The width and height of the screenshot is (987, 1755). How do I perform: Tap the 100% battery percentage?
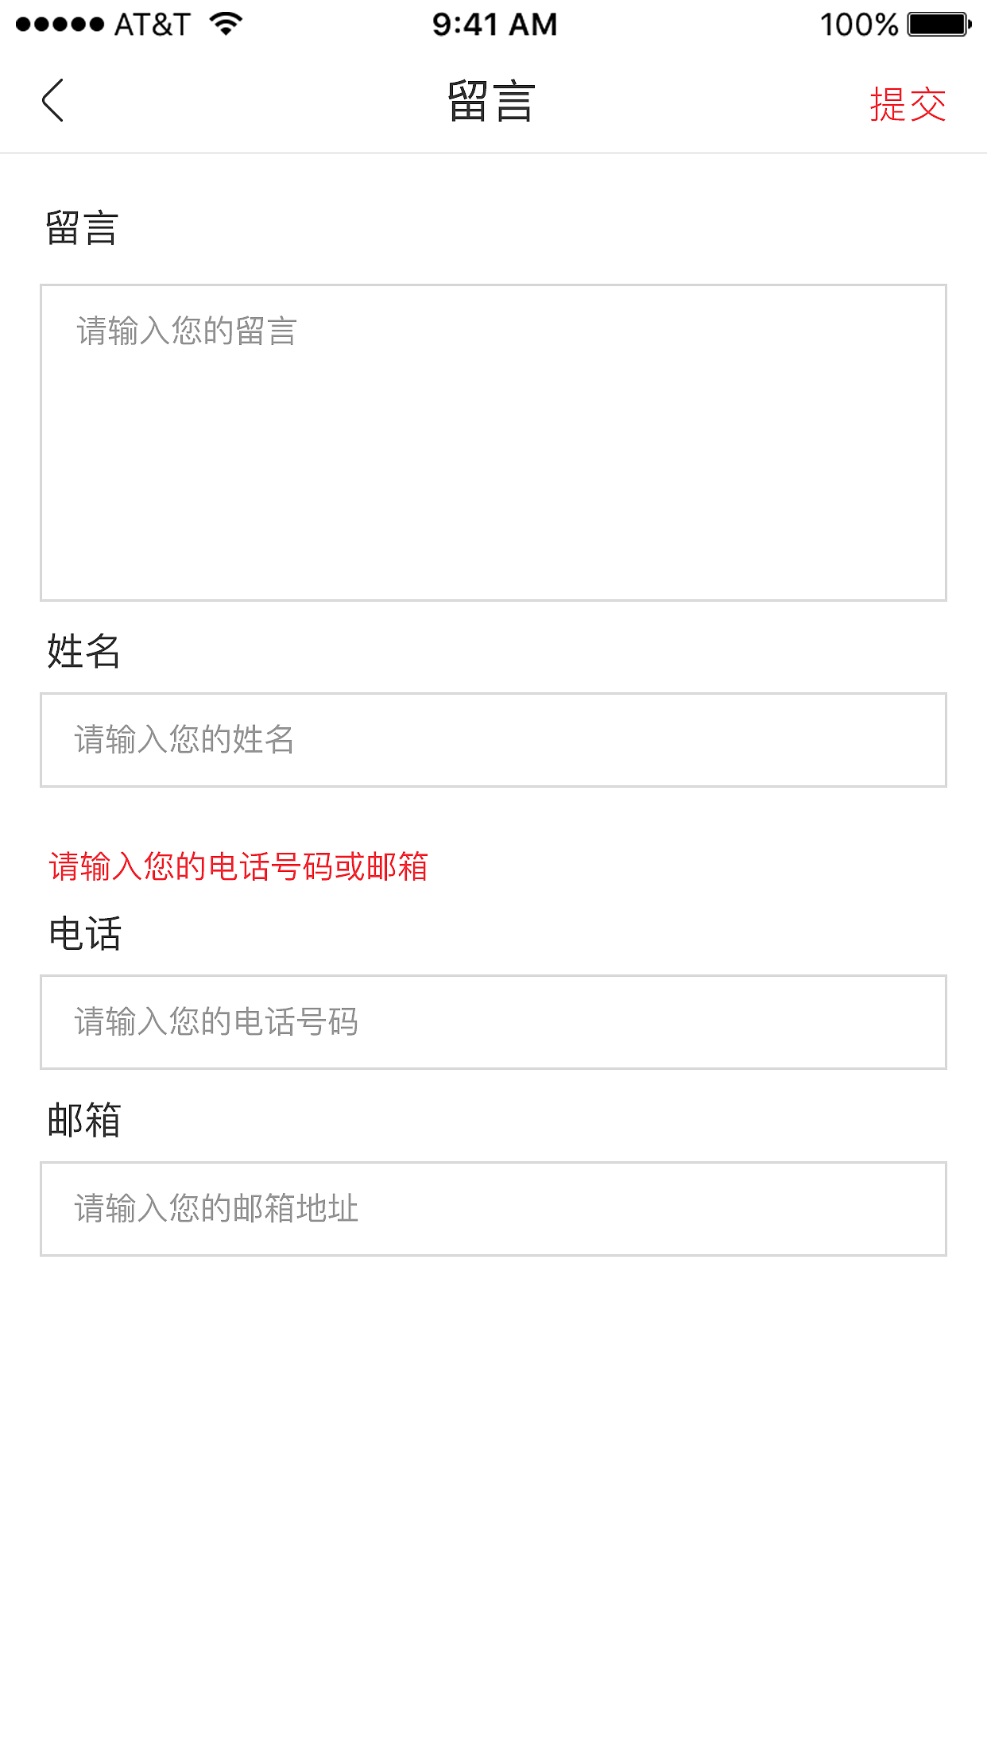pos(858,25)
